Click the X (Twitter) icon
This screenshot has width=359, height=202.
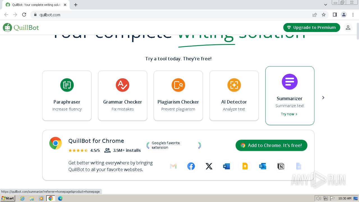click(209, 166)
